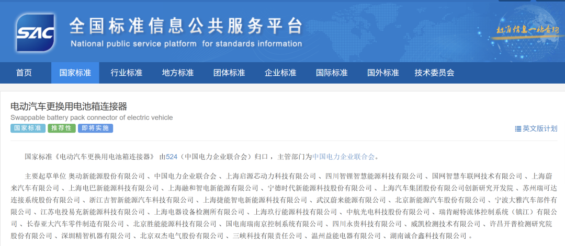
Task: Click 国电南瑞南京控制系统有限公司 text
Action: (x=274, y=224)
